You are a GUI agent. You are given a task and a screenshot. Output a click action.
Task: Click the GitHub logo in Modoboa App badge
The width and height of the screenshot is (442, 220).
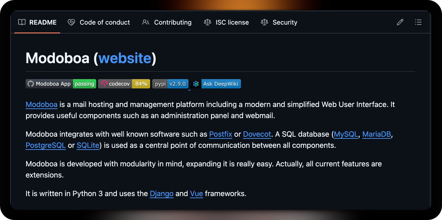31,84
